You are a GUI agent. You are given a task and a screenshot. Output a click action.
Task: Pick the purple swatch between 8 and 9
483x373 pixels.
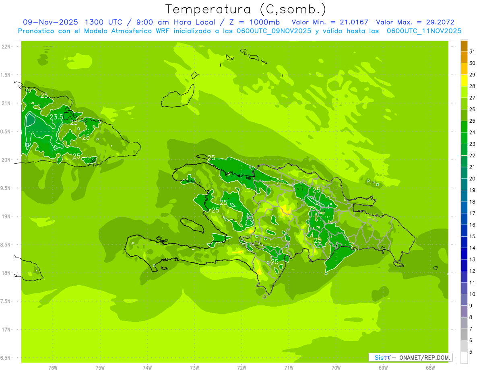point(464,311)
